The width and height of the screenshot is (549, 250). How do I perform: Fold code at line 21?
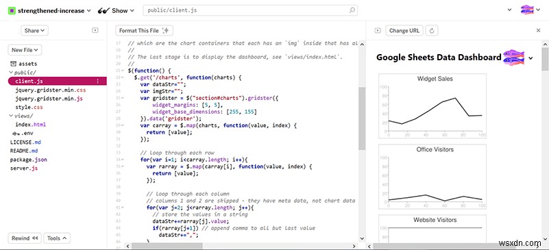pyautogui.click(x=122, y=71)
